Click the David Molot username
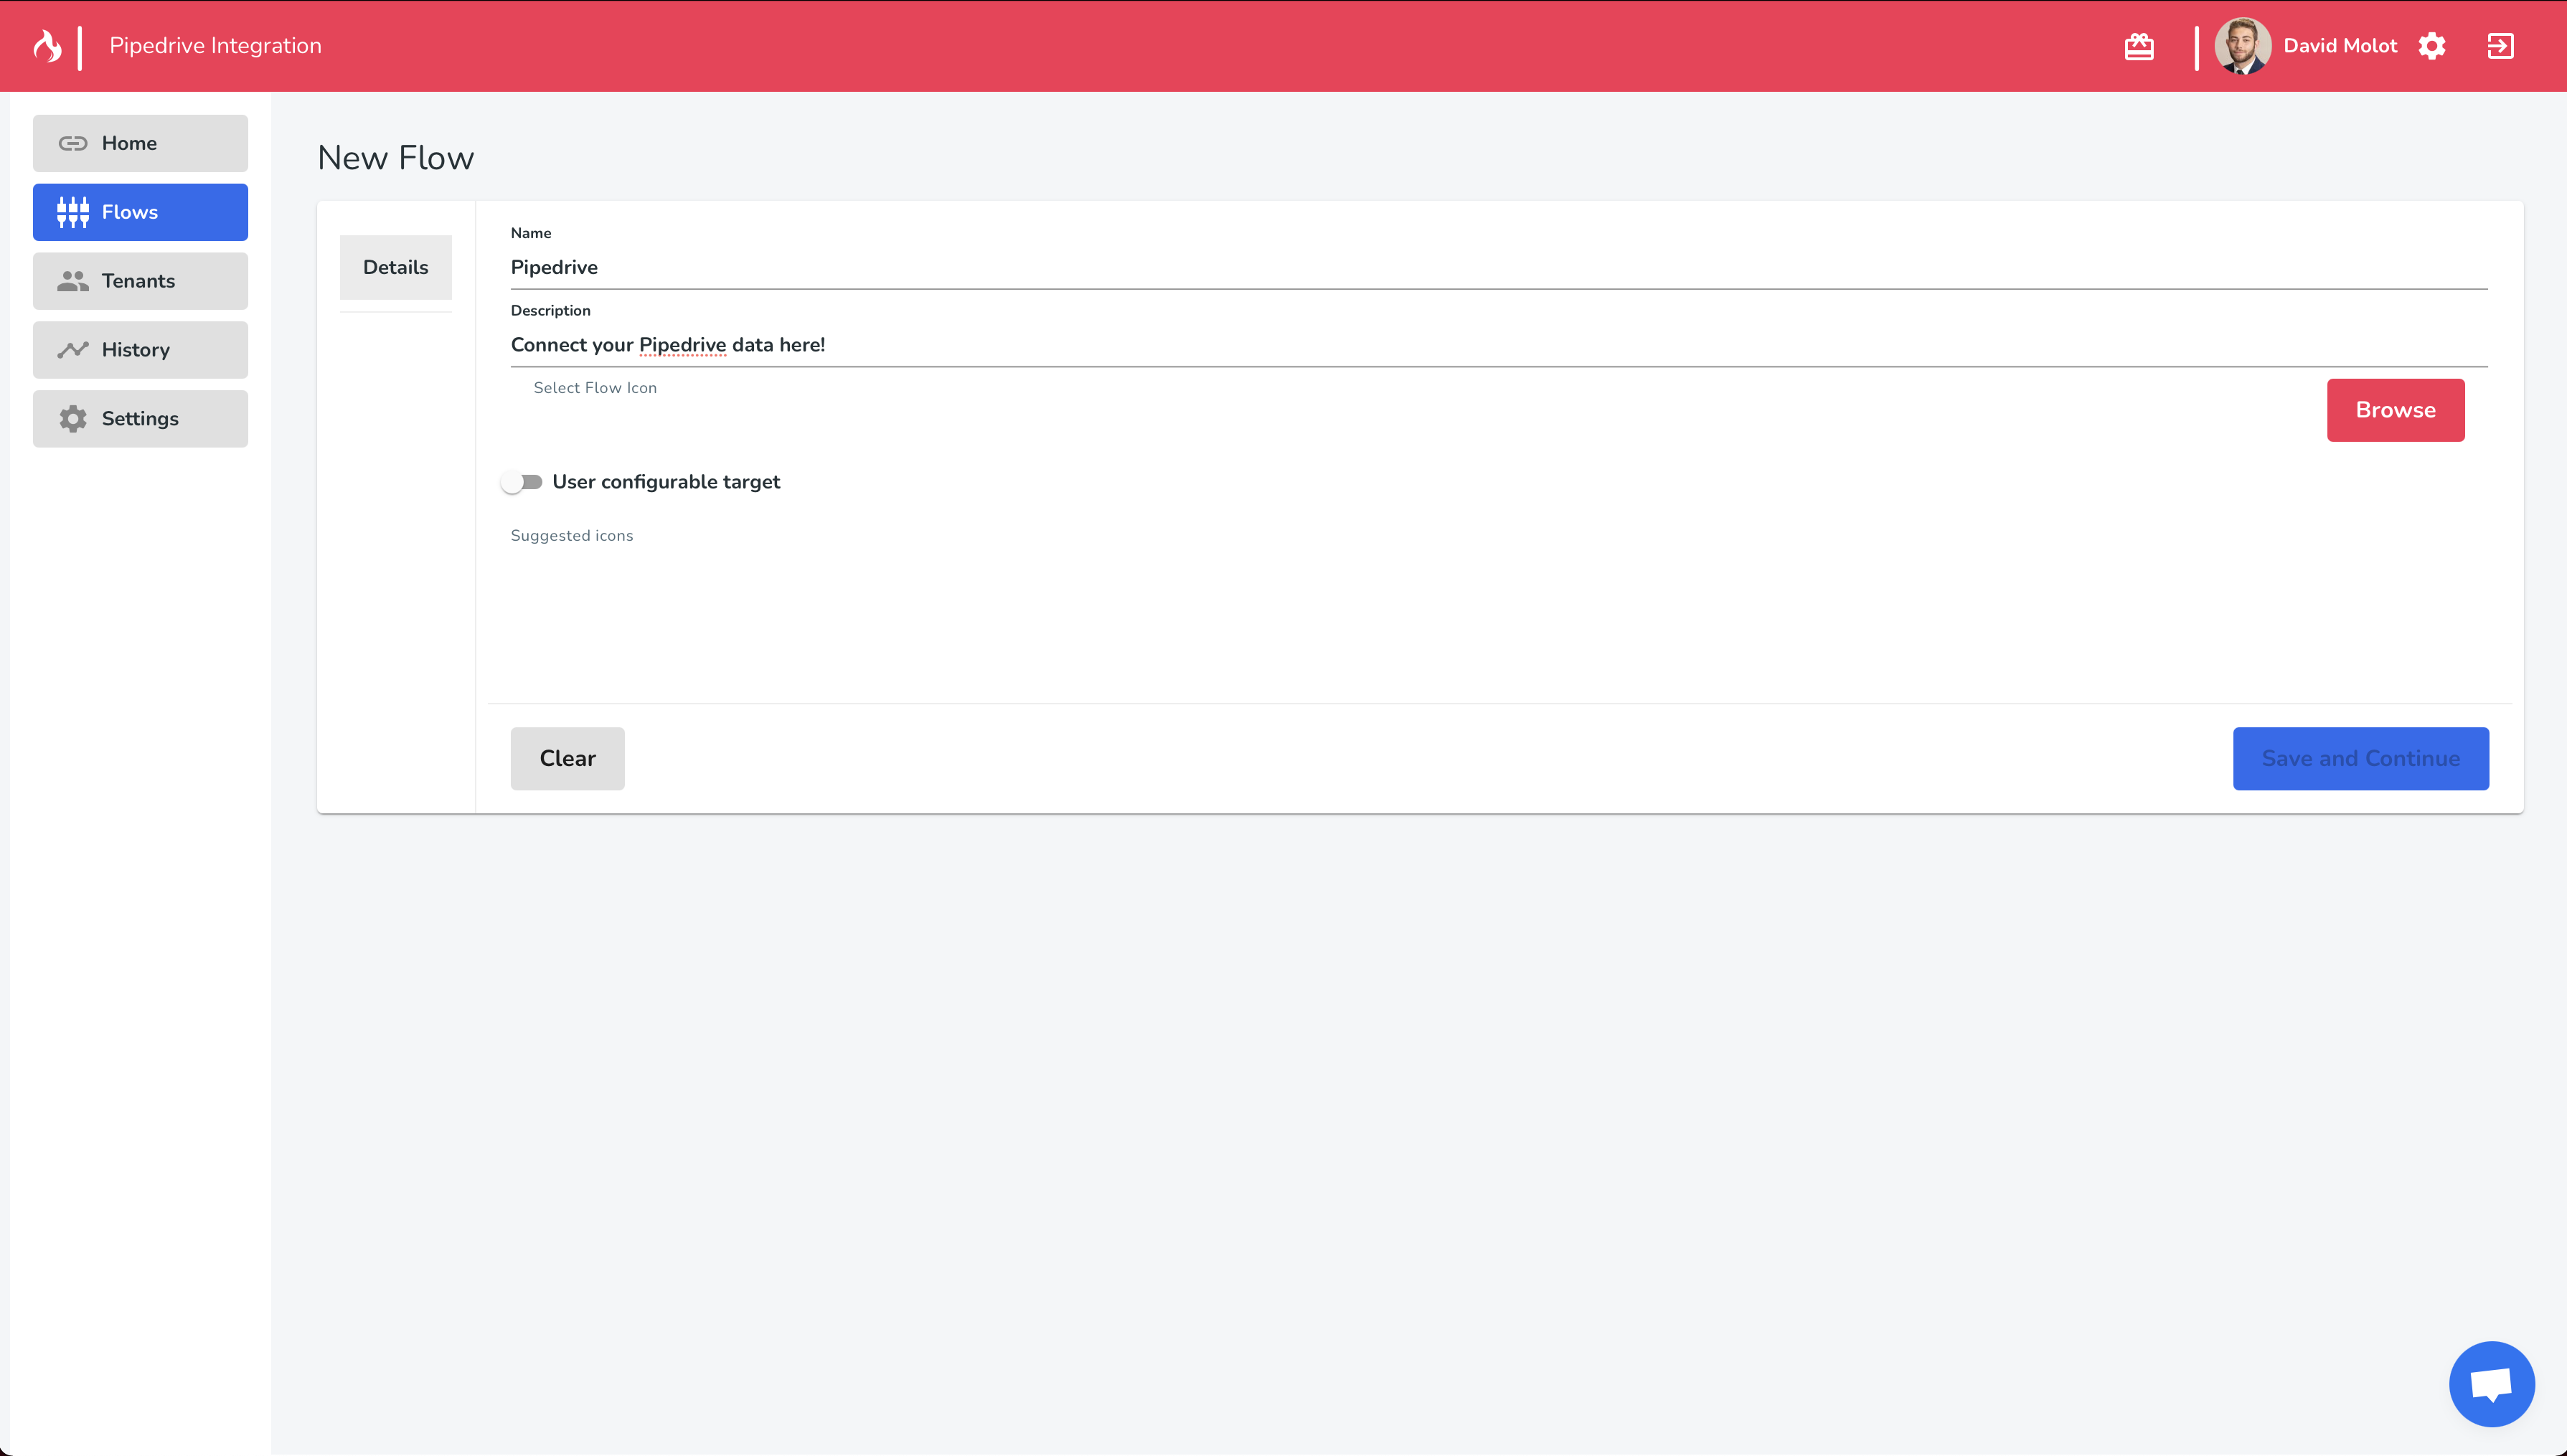This screenshot has width=2567, height=1456. 2340,46
